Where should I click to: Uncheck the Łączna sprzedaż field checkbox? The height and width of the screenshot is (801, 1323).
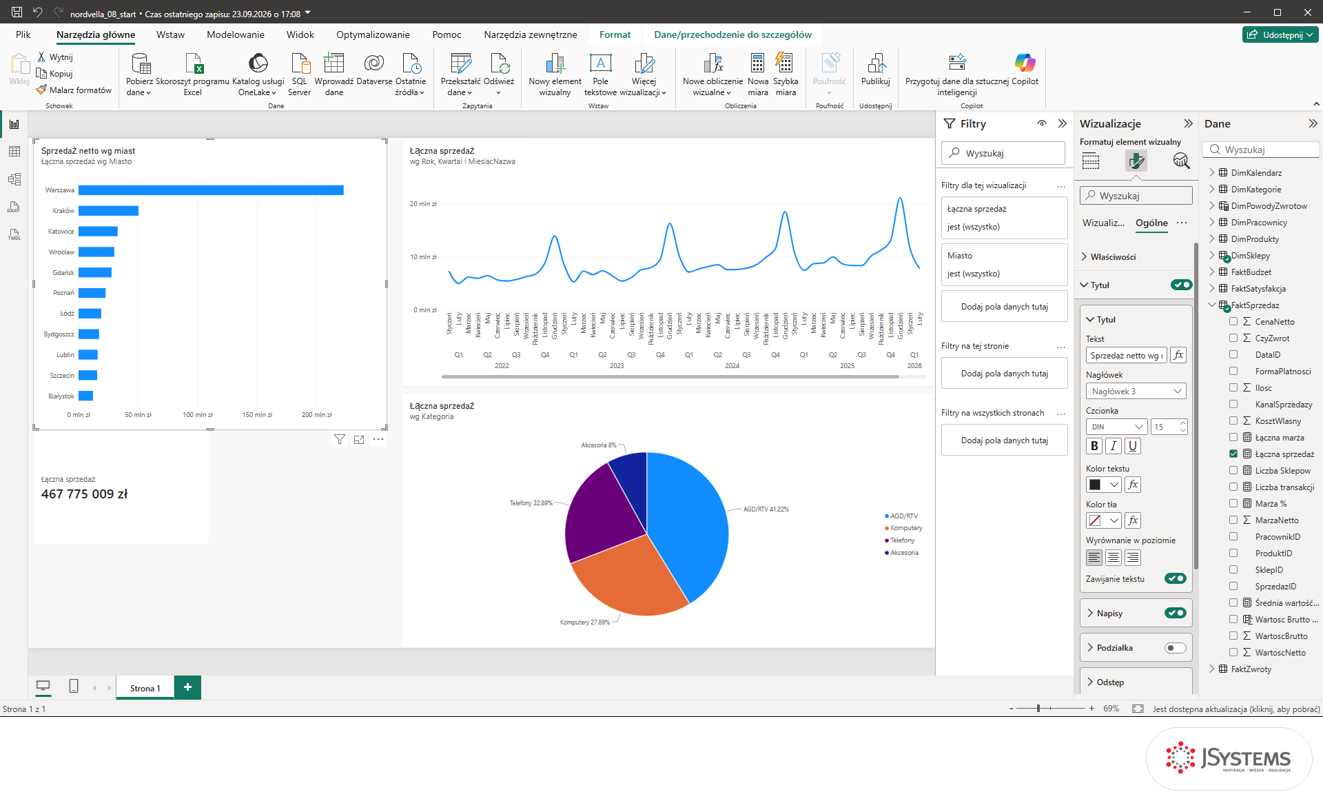[x=1233, y=454]
